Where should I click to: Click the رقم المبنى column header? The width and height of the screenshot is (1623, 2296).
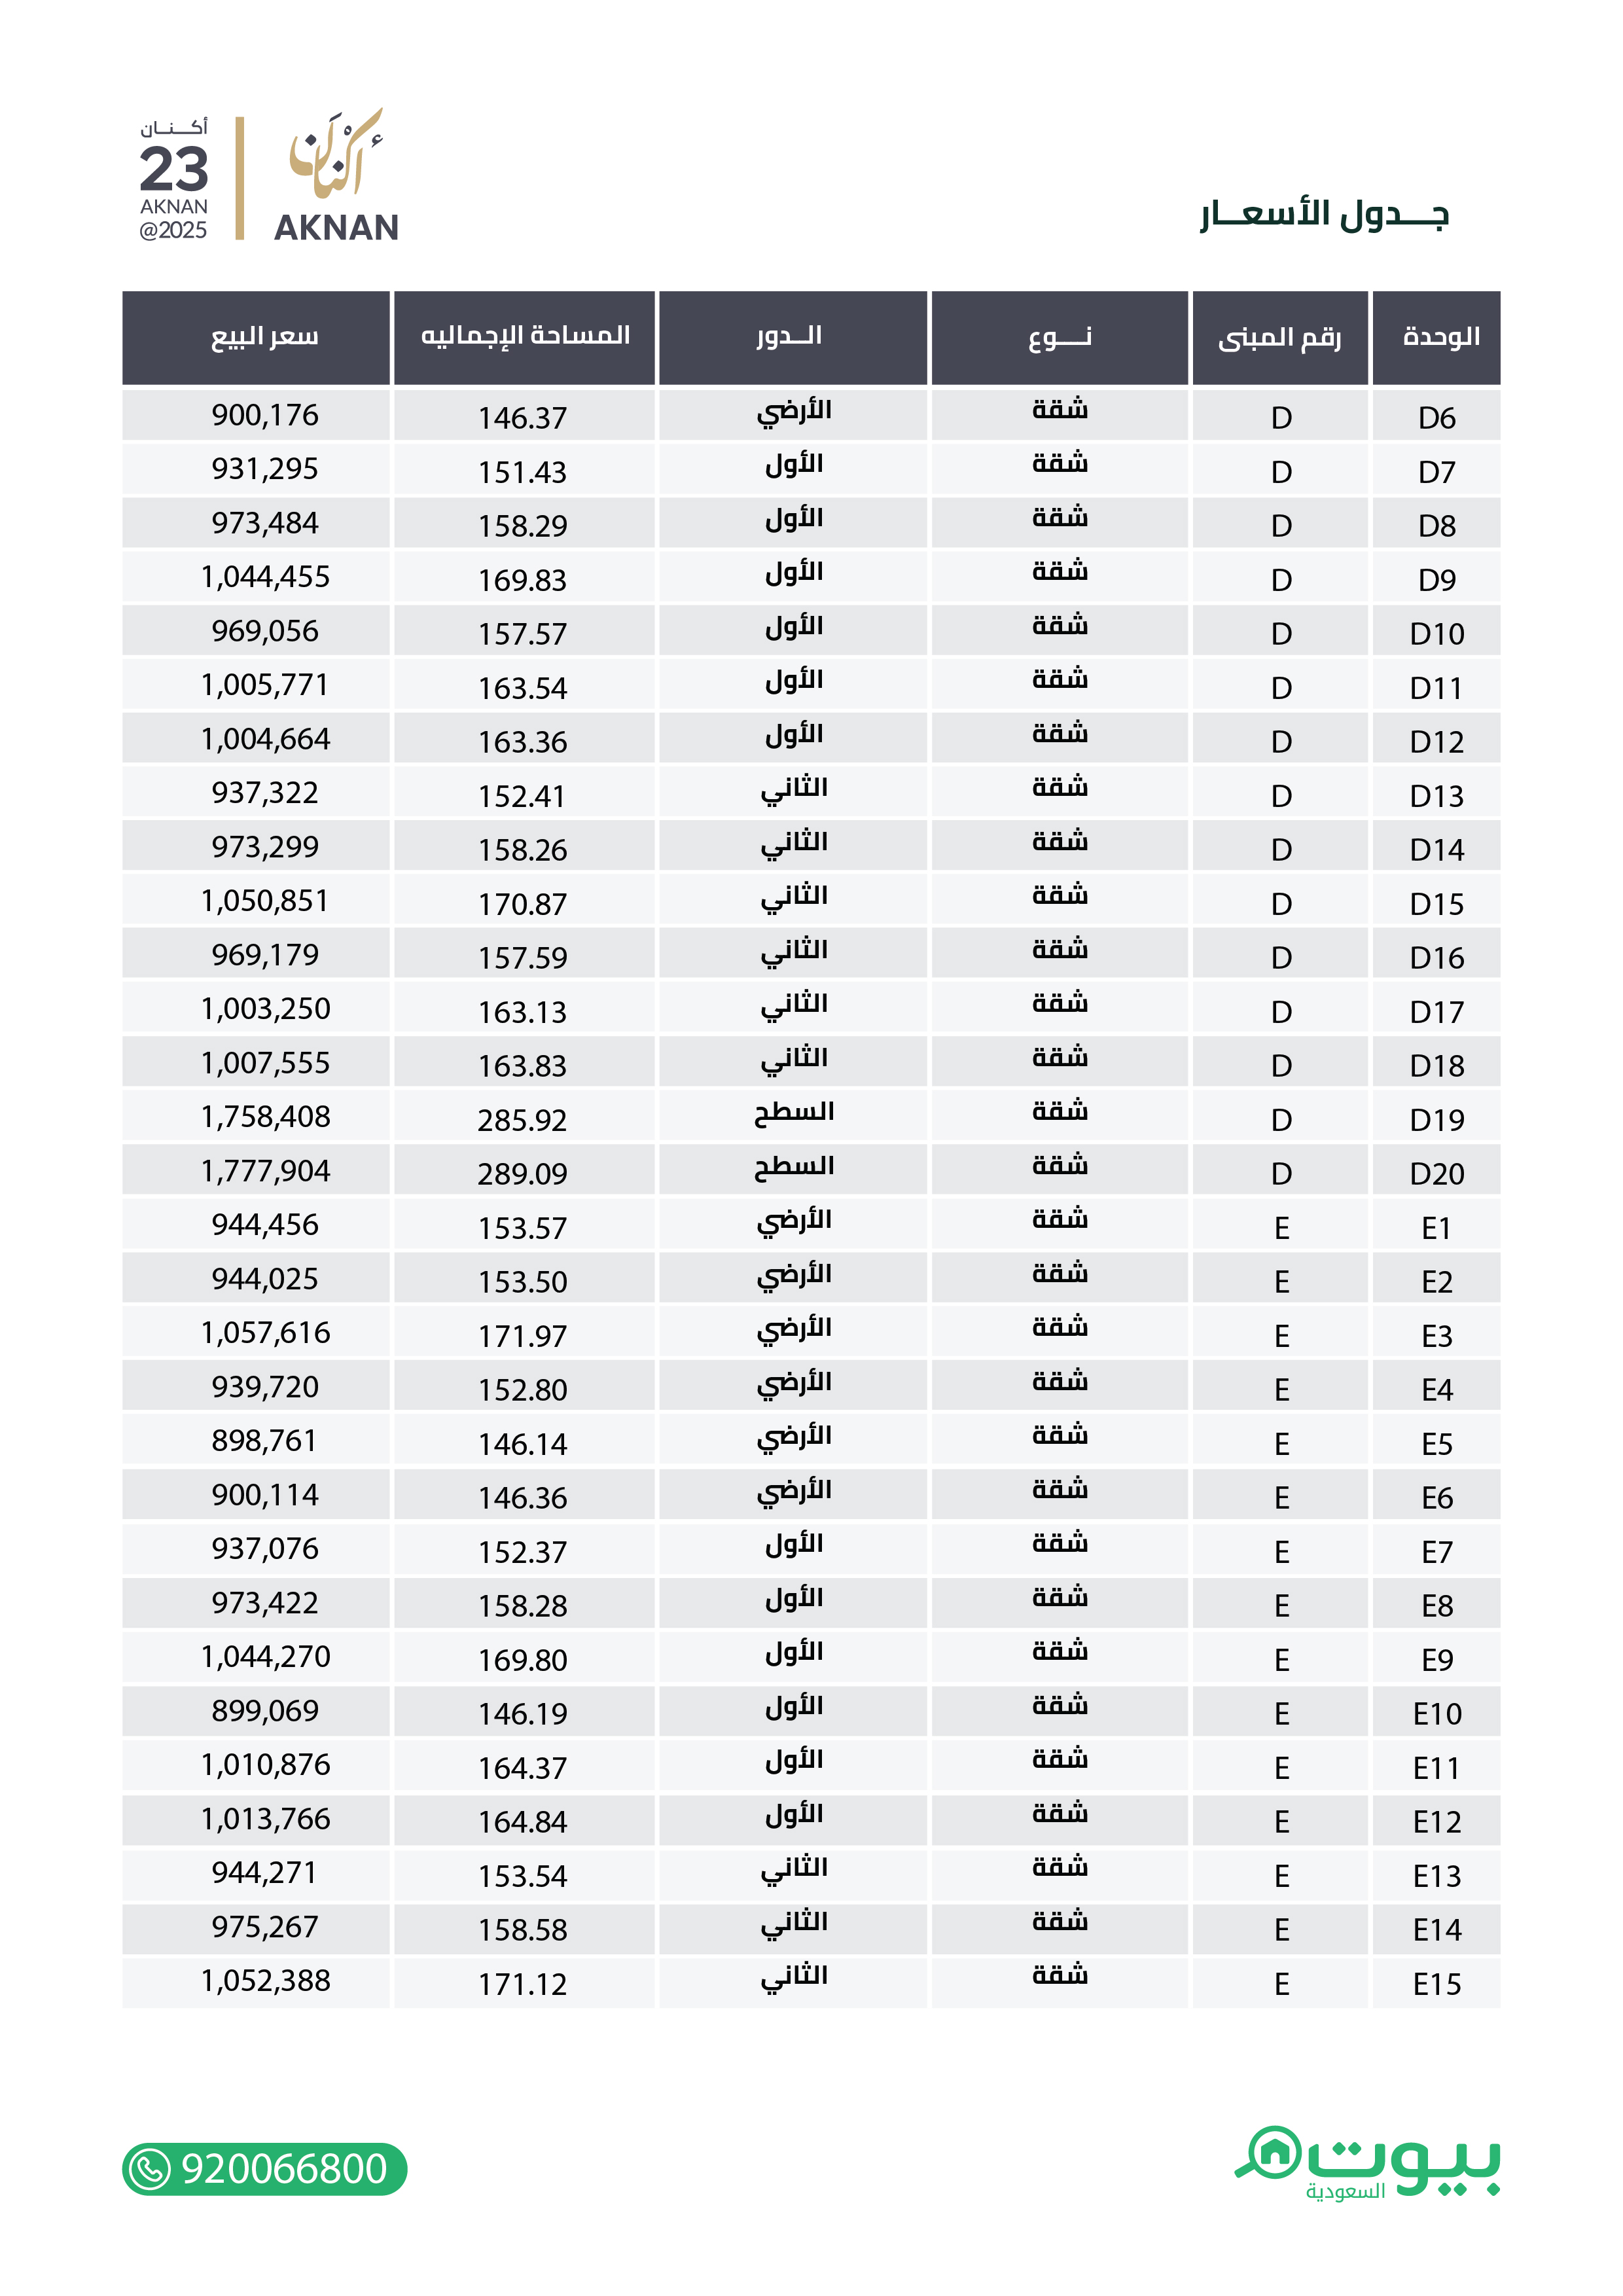(x=1279, y=337)
